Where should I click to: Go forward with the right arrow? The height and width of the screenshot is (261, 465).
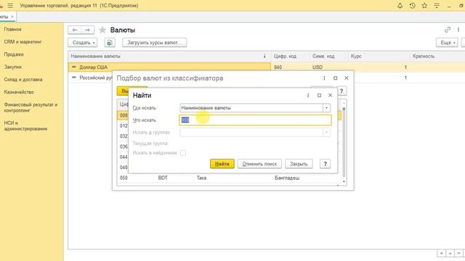[87, 30]
